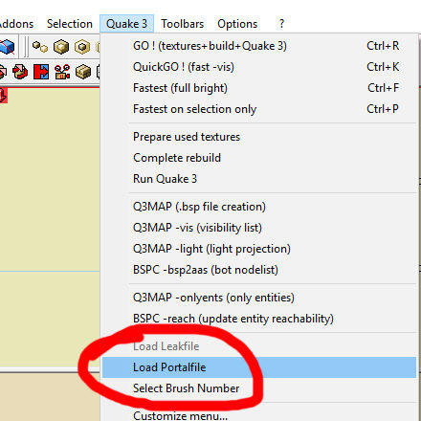The image size is (421, 421).
Task: Select Q3MAP -vis (visibility list)
Action: tap(259, 228)
